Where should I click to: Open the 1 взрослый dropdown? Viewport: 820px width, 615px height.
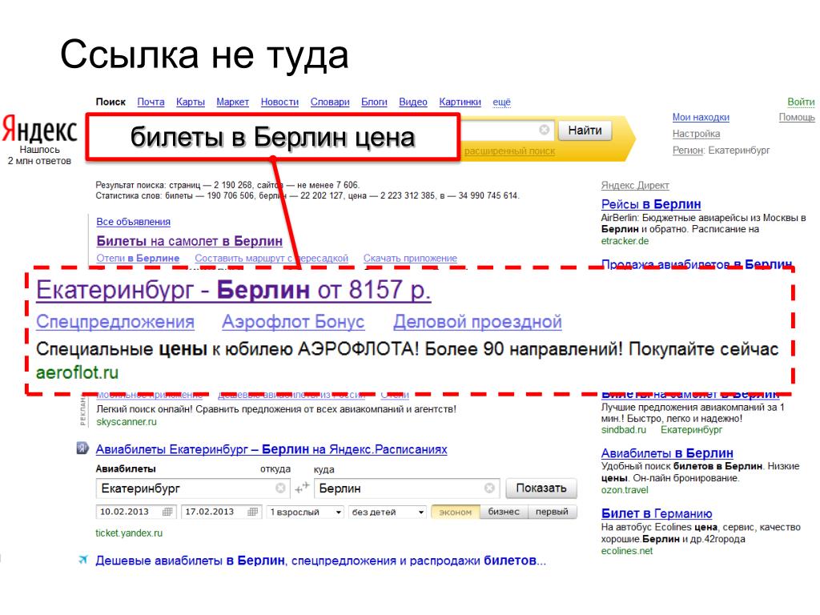coord(305,512)
